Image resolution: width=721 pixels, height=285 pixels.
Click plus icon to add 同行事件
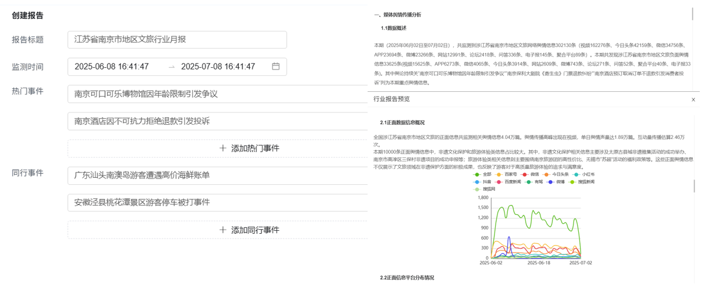point(222,230)
